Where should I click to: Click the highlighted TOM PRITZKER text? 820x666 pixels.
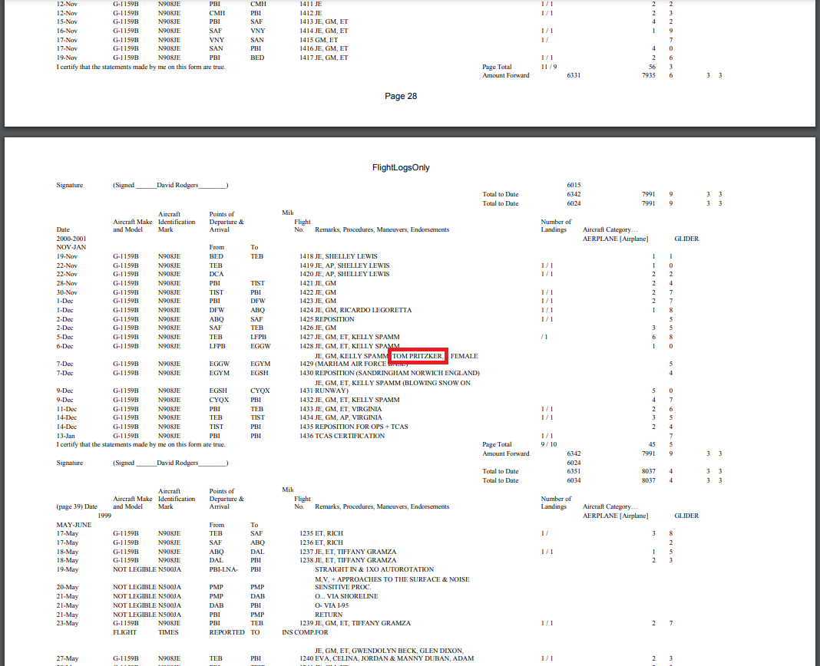[418, 356]
